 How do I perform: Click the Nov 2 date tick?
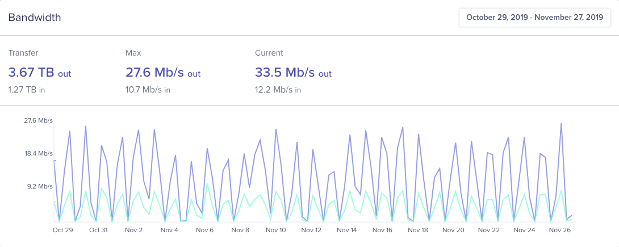[133, 230]
